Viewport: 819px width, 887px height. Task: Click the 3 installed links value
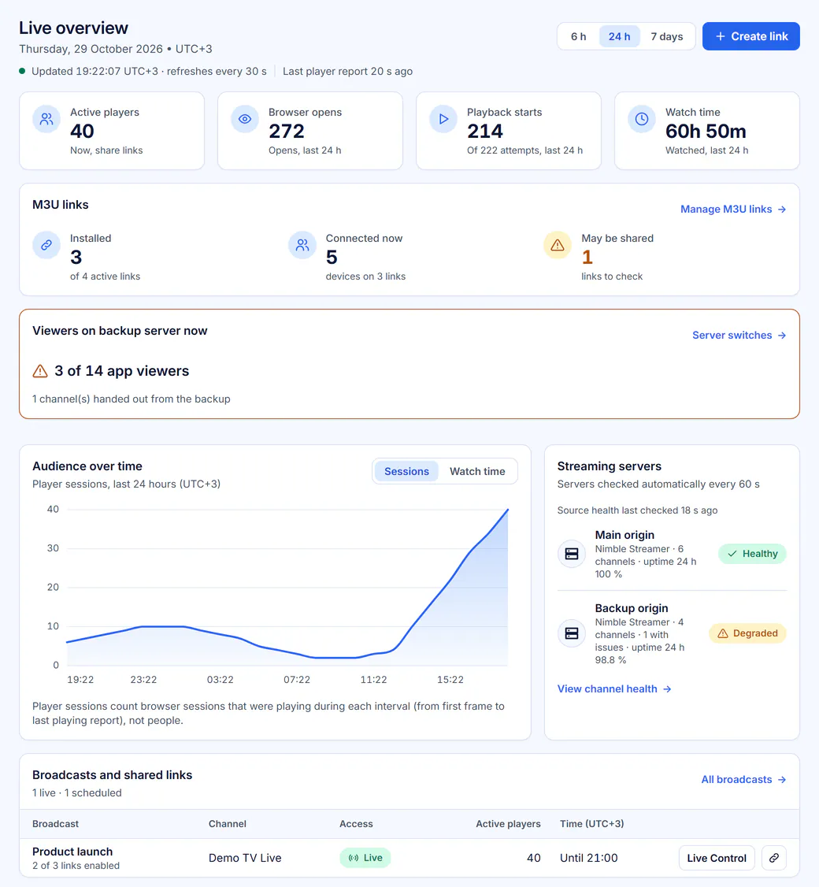(76, 258)
